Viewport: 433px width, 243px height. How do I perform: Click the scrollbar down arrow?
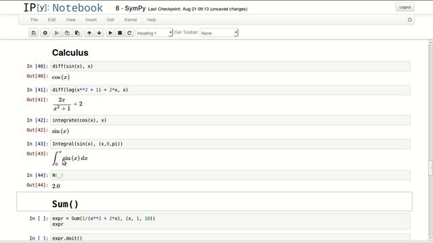pyautogui.click(x=430, y=238)
